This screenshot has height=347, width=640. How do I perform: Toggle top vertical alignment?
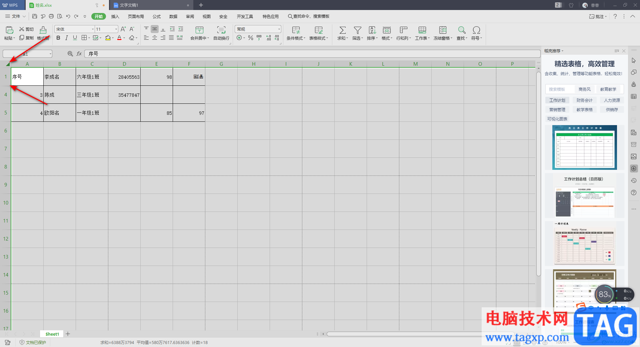click(x=146, y=29)
